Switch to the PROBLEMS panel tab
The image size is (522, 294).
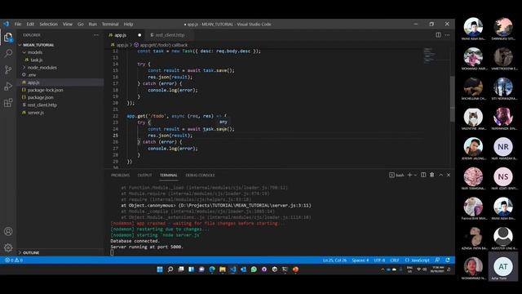point(120,176)
